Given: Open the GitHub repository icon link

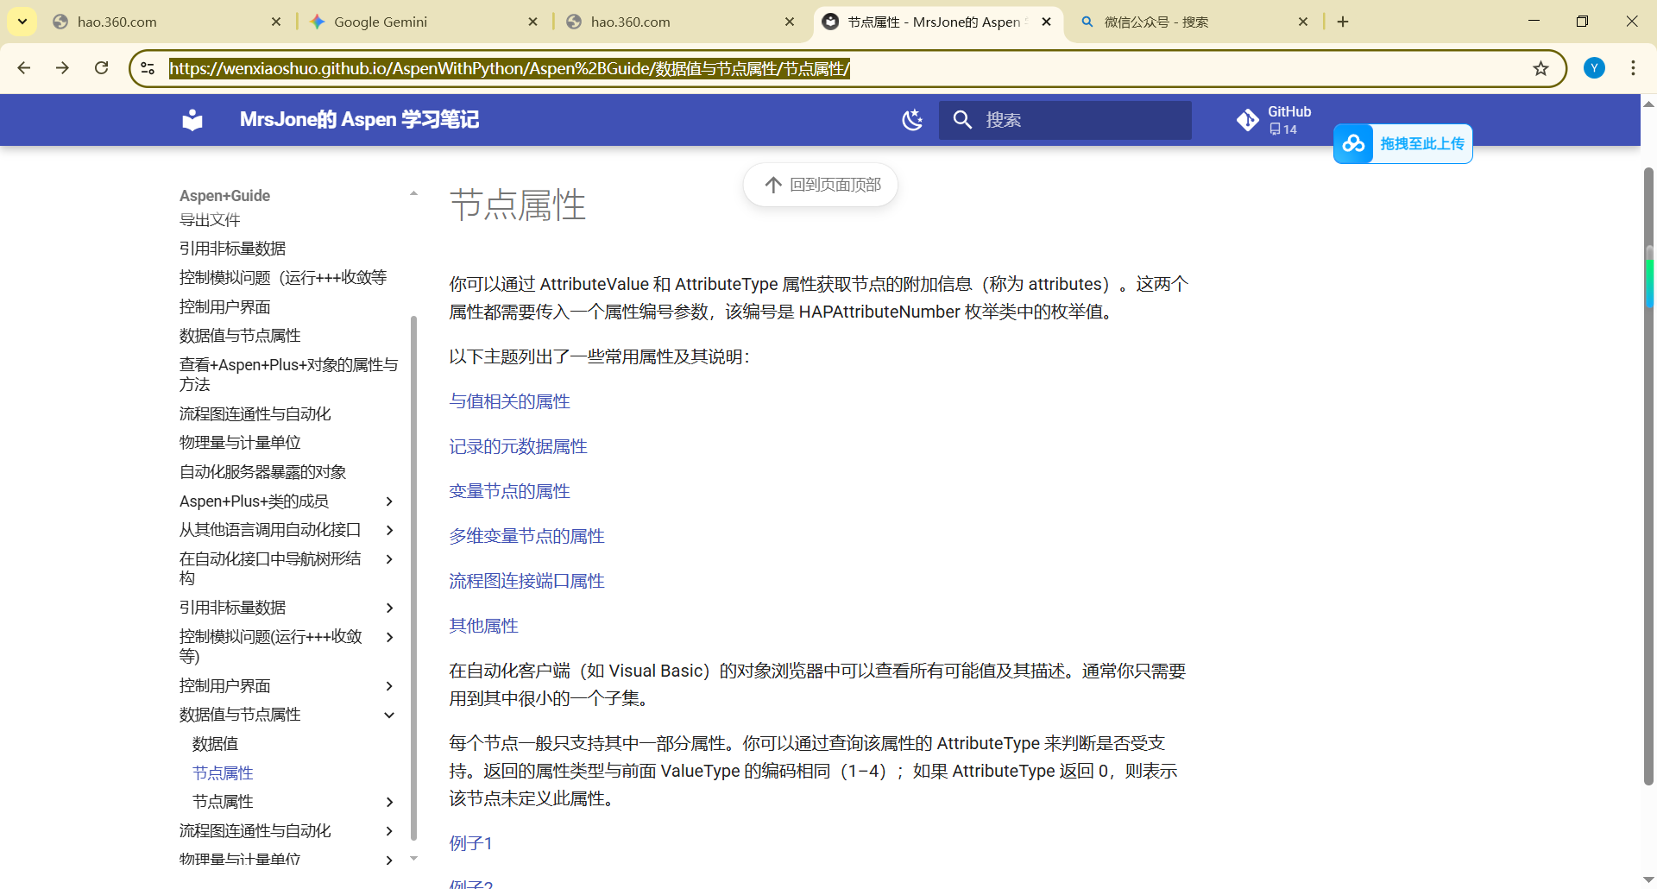Looking at the screenshot, I should 1248,120.
